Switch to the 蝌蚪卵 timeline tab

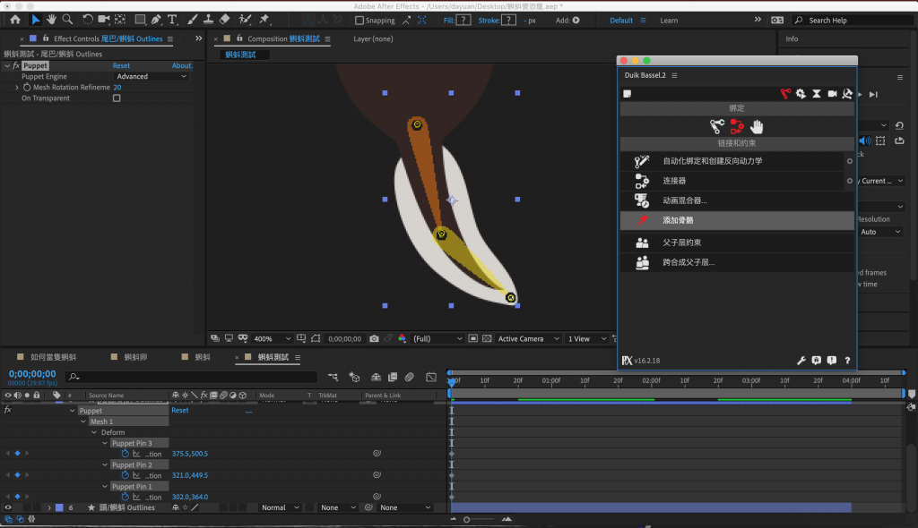[135, 357]
